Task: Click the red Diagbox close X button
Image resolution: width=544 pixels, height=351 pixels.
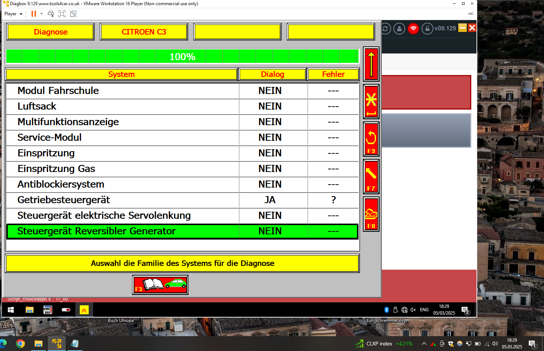Action: click(472, 28)
